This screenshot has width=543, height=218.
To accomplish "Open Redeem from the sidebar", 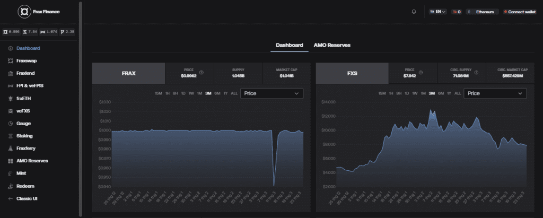I will coord(25,186).
